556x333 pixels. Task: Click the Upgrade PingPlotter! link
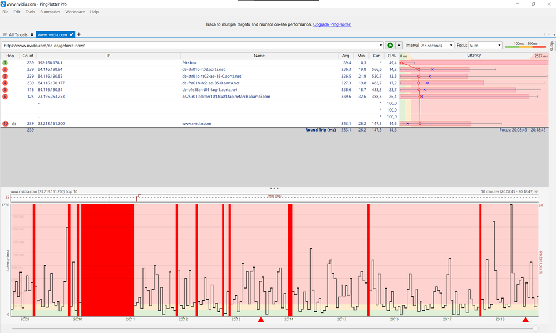tap(332, 24)
